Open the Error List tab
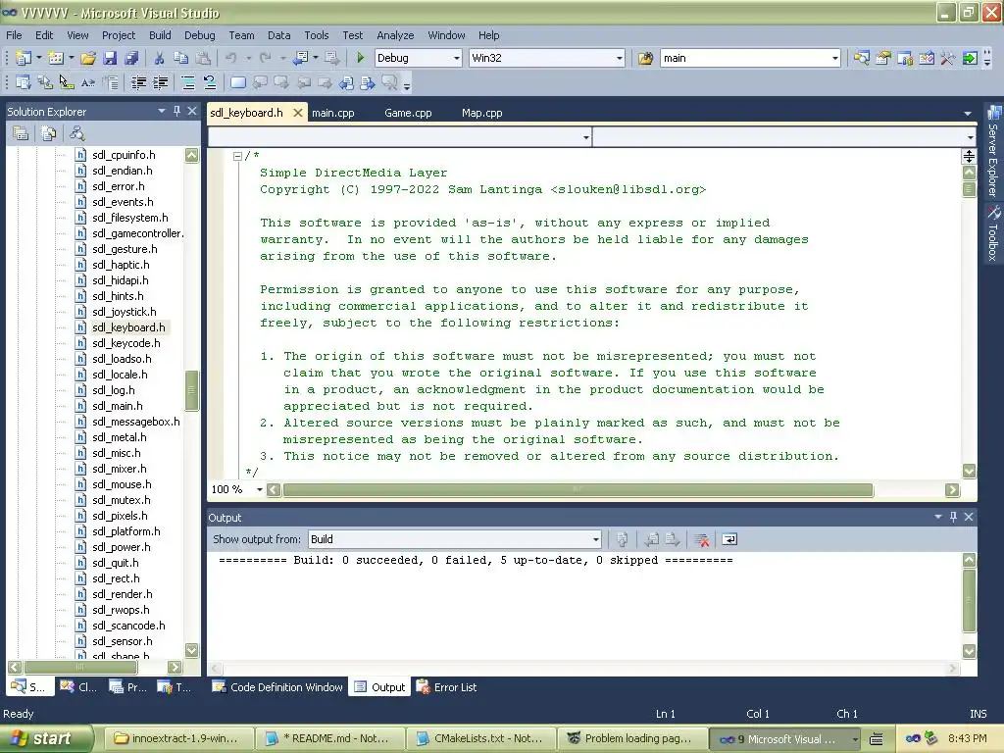Viewport: 1004px width, 753px height. (447, 687)
